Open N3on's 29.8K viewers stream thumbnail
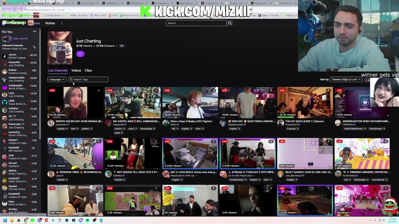The height and width of the screenshot is (224, 399). 190,102
